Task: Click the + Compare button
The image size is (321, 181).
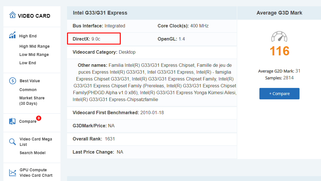Action: click(279, 94)
